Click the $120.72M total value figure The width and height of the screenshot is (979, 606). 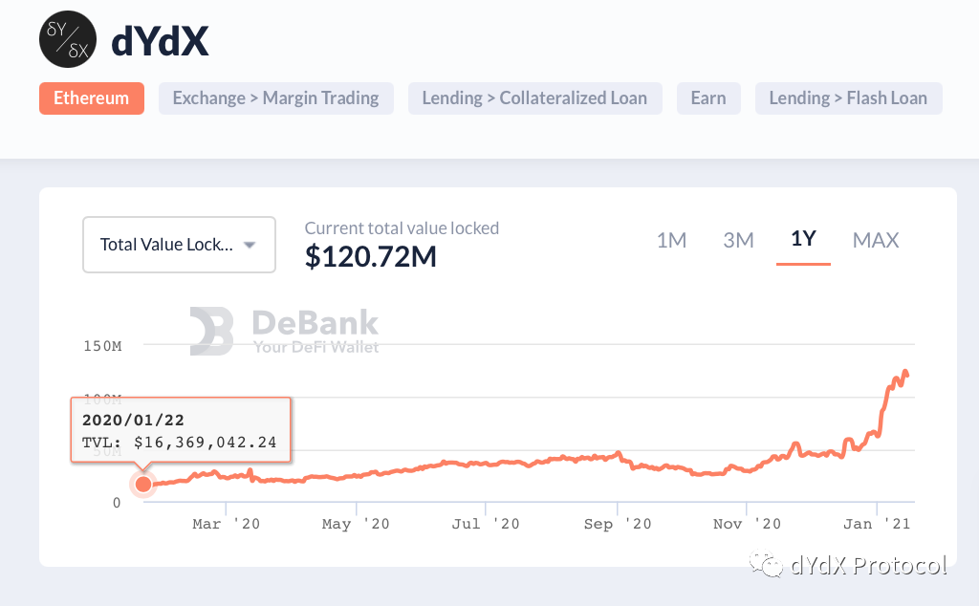(371, 256)
